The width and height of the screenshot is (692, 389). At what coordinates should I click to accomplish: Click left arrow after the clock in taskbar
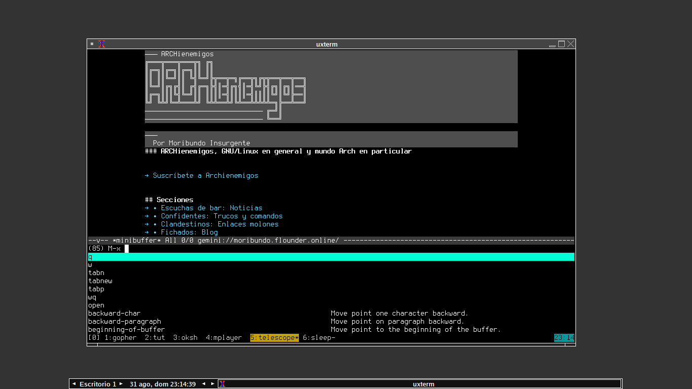click(204, 384)
